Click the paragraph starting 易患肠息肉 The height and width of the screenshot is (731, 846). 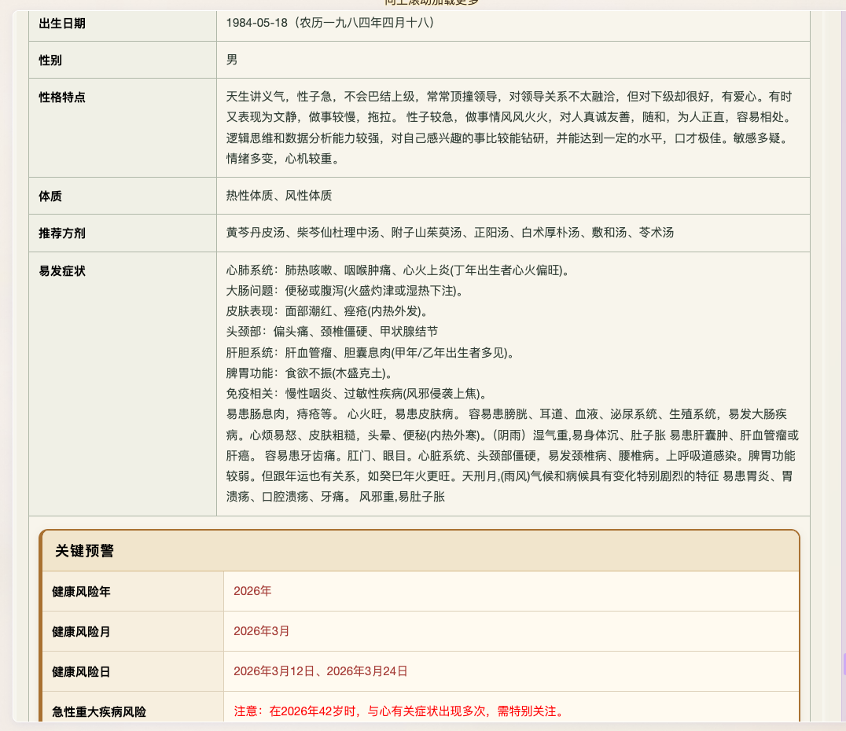[x=512, y=455]
